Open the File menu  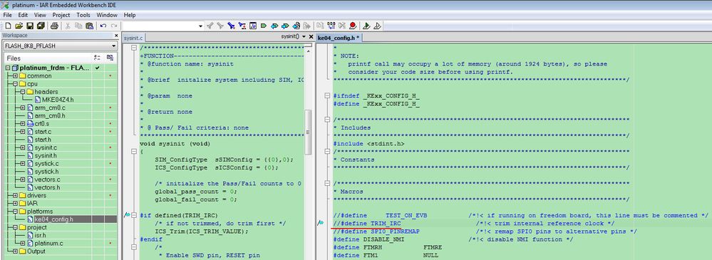pyautogui.click(x=7, y=15)
